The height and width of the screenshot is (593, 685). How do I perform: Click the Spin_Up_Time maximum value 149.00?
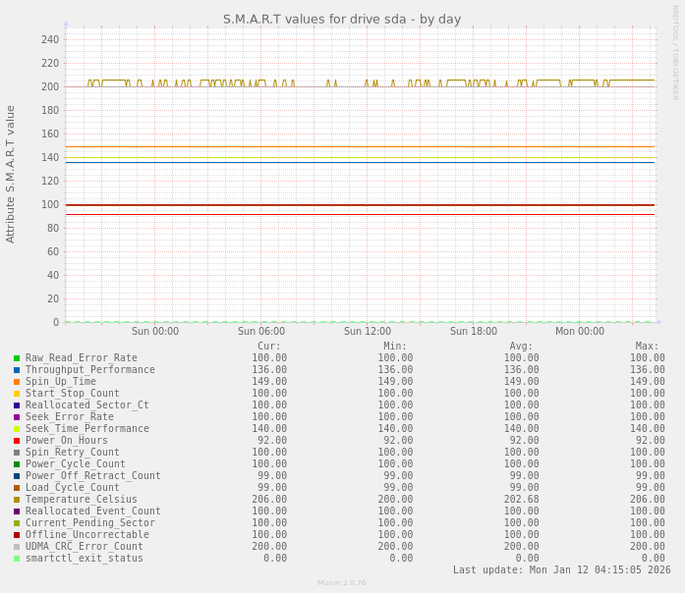(x=647, y=381)
